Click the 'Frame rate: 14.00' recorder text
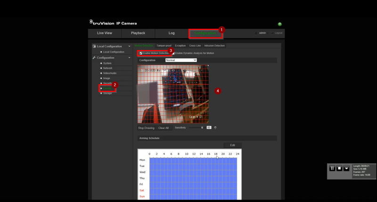The image size is (377, 202). pos(361,175)
